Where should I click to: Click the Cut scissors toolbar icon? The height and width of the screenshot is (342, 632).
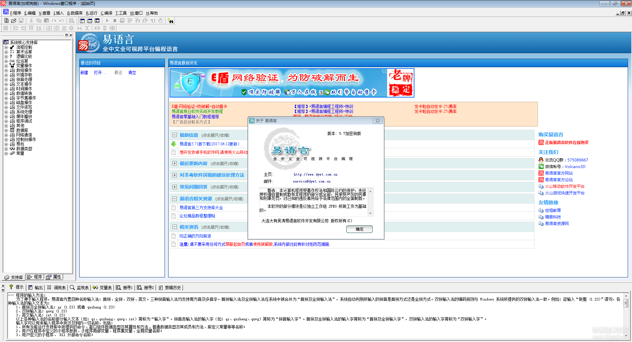(31, 20)
